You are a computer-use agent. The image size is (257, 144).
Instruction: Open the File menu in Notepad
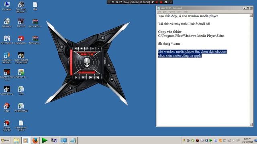point(159,12)
